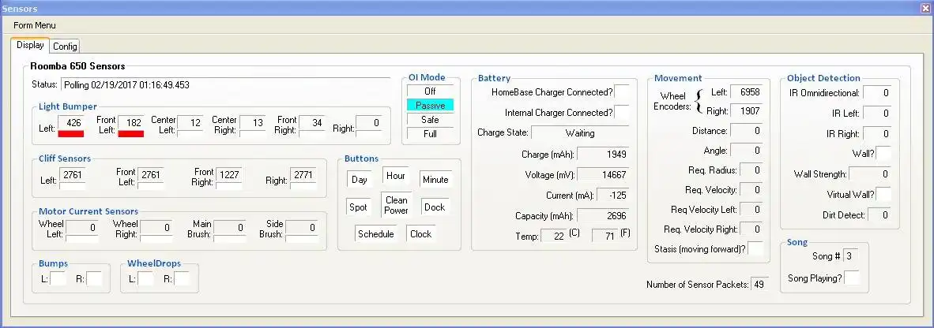Toggle the Bumps R indicator box

(94, 278)
